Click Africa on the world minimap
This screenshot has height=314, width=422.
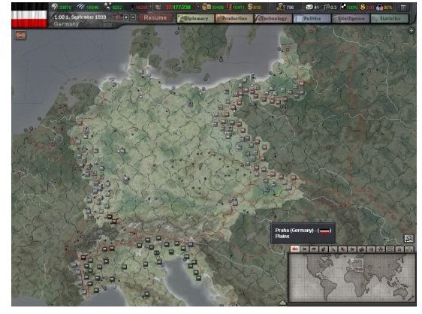358,280
